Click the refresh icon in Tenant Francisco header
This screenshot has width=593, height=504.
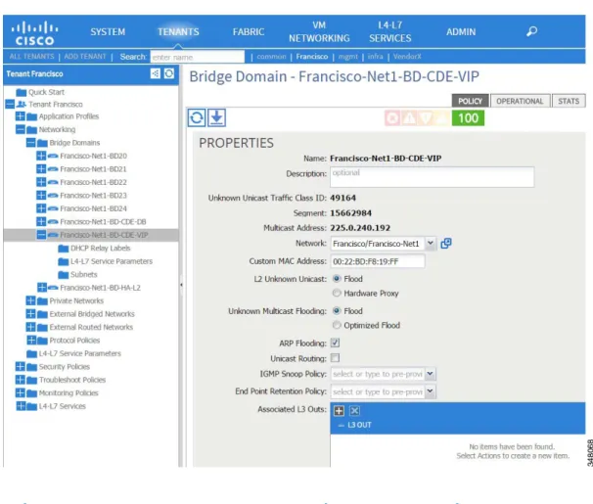[x=169, y=73]
